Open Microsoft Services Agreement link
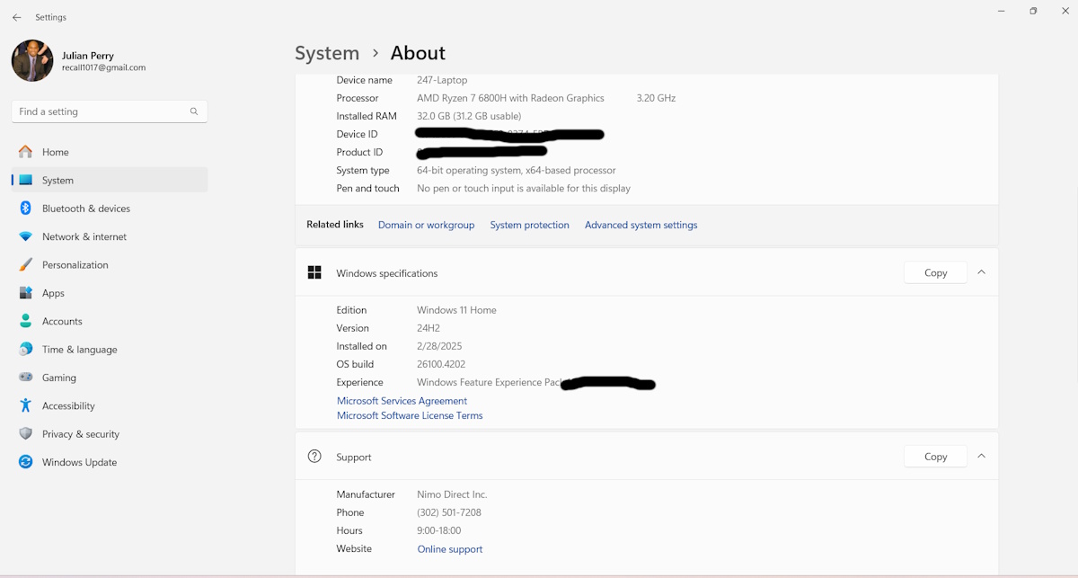The width and height of the screenshot is (1078, 578). click(x=402, y=401)
